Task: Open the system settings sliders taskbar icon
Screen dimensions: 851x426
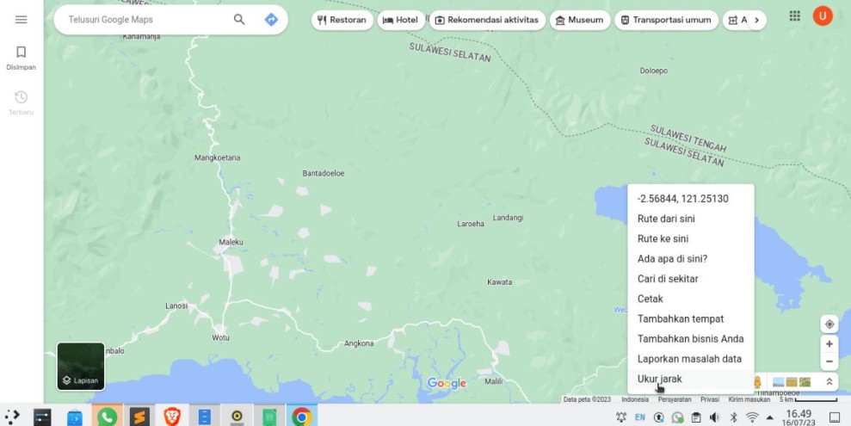Action: tap(42, 417)
